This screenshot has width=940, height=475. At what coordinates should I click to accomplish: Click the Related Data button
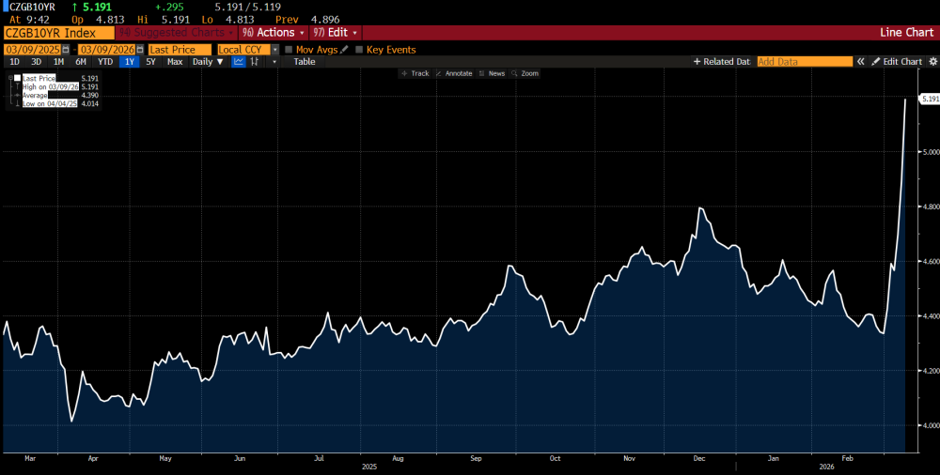tap(721, 62)
